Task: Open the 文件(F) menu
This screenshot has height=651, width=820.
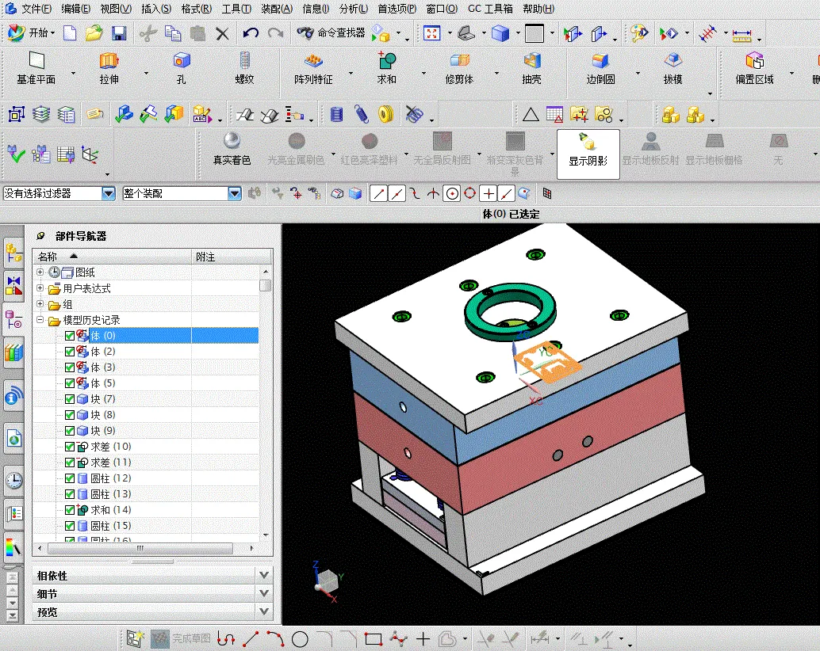Action: coord(36,9)
